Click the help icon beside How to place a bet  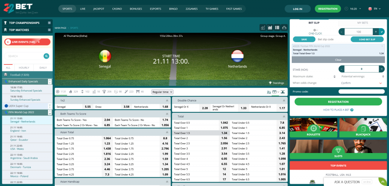coord(352,110)
